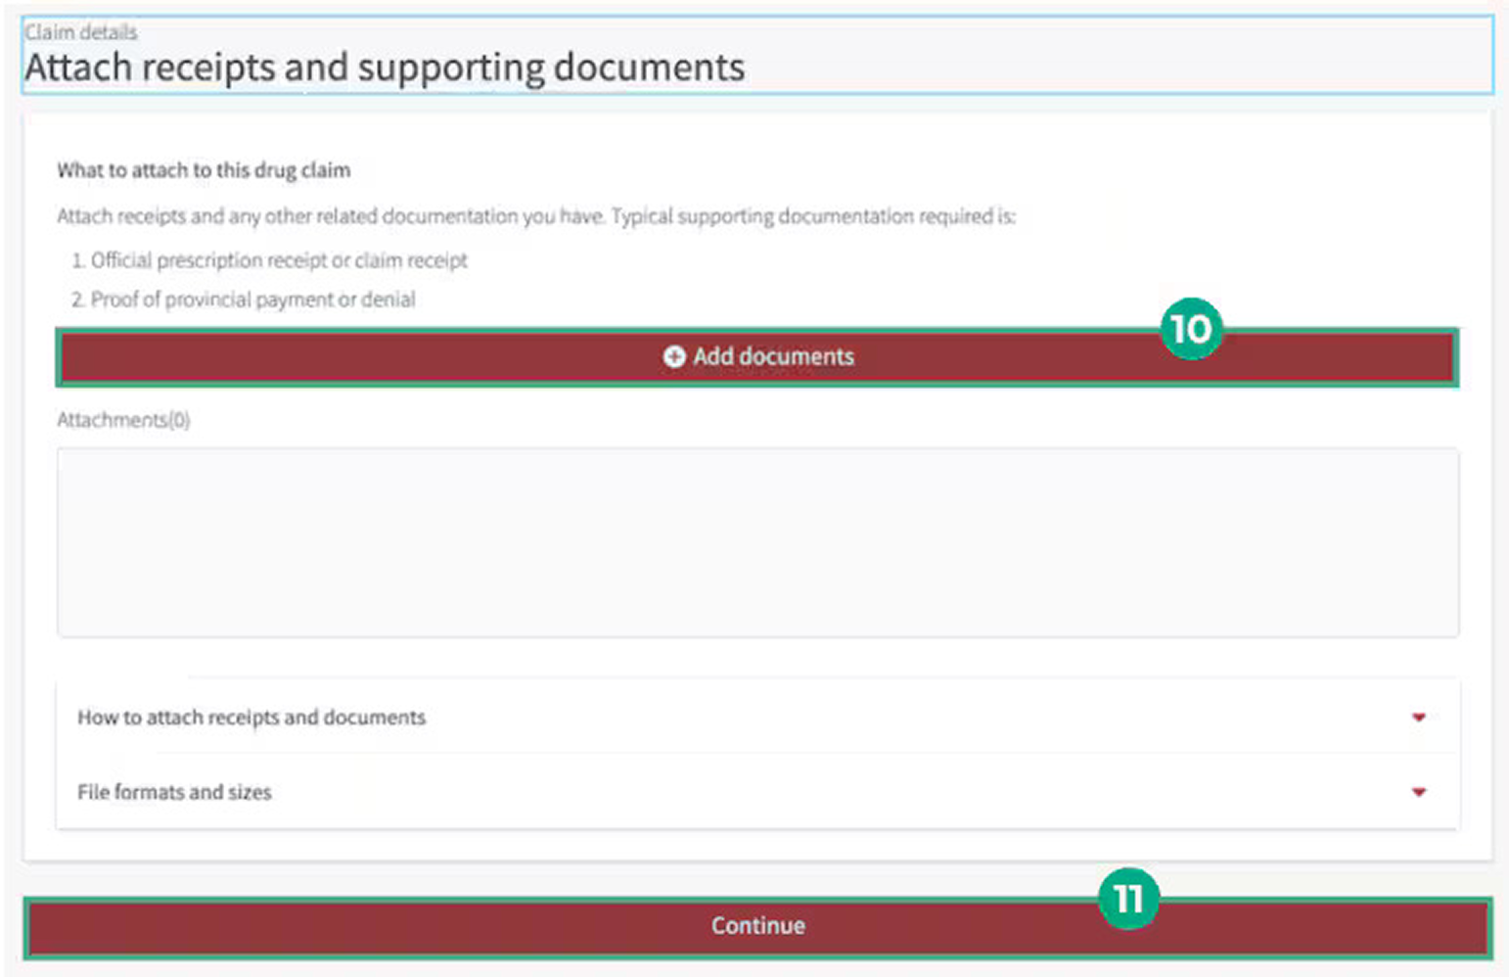Click the plus icon on Add documents
Image resolution: width=1509 pixels, height=977 pixels.
[674, 356]
